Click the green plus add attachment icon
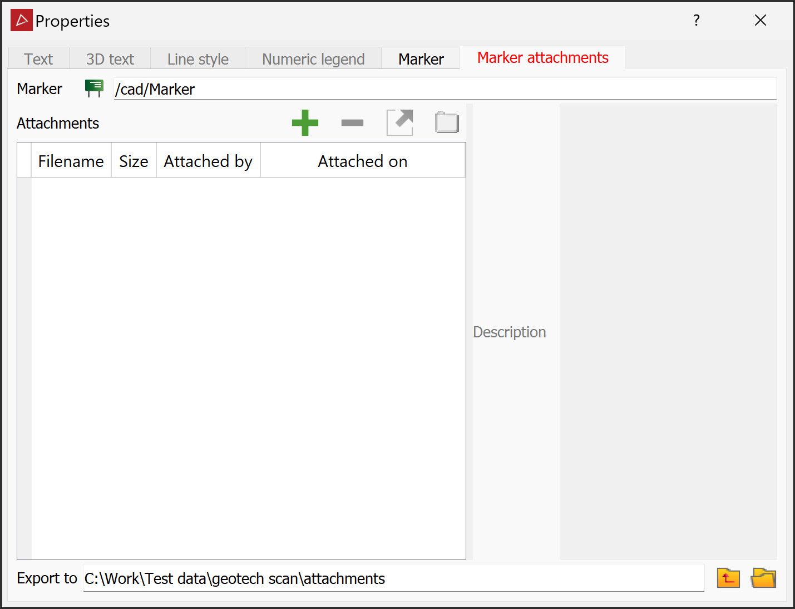 (305, 122)
